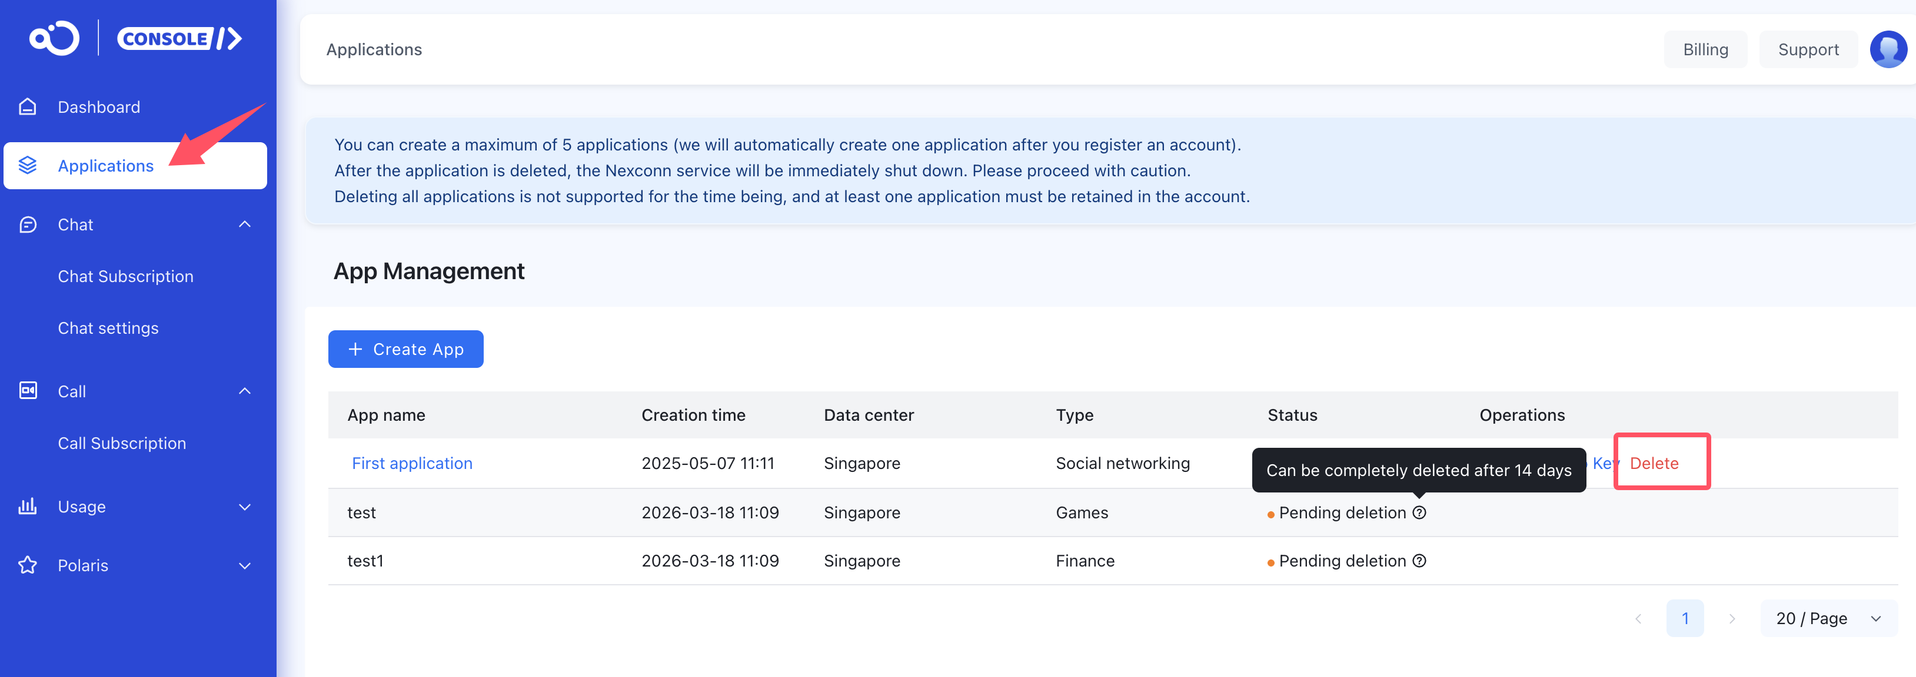Go to Chat settings page

point(109,329)
